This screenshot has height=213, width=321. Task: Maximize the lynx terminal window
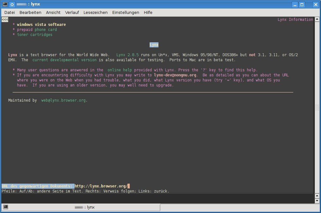tap(302, 4)
